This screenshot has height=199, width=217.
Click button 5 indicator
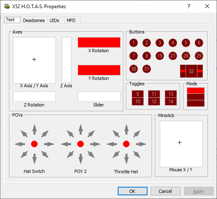coord(186,43)
